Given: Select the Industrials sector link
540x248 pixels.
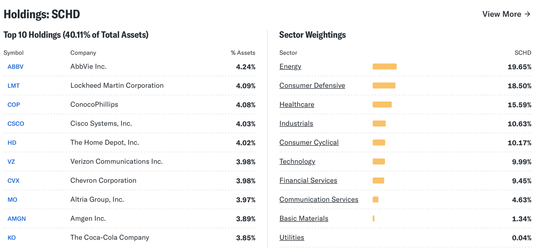Looking at the screenshot, I should pyautogui.click(x=296, y=124).
